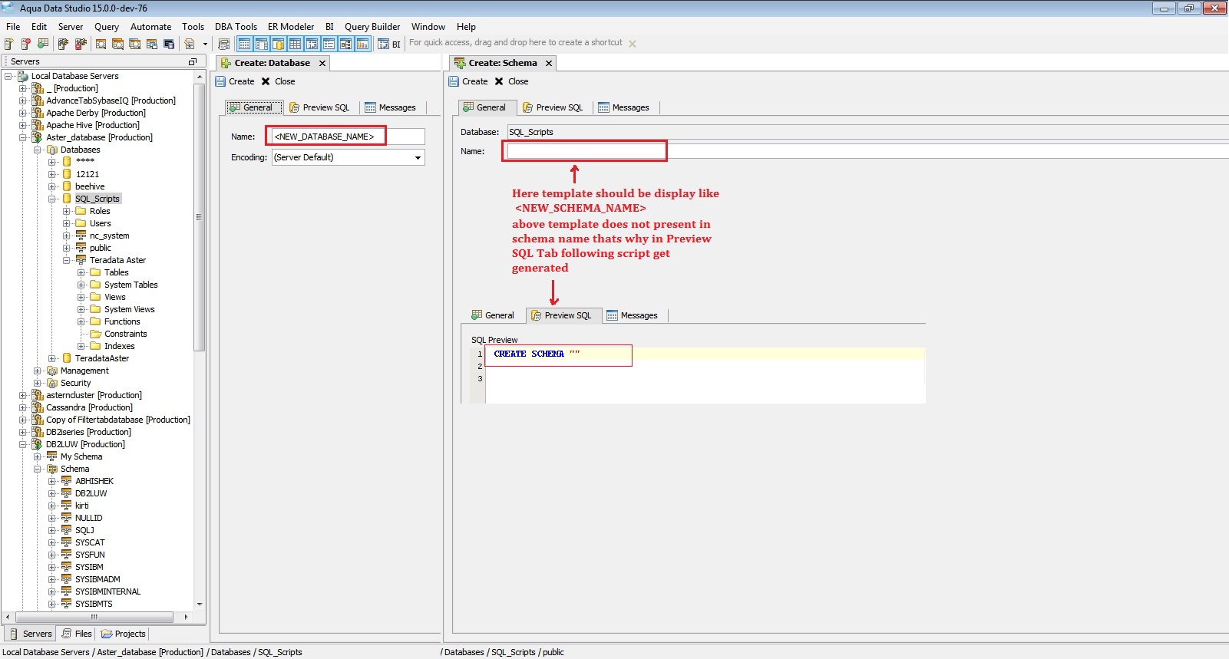Select the SYSCAT schema icon
Screen dimensions: 1229x659
[67, 542]
